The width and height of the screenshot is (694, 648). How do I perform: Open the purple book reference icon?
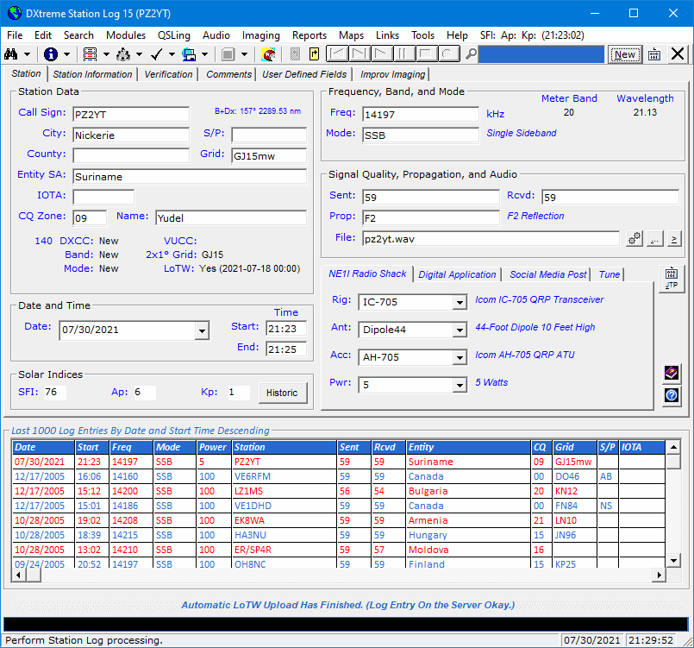672,374
